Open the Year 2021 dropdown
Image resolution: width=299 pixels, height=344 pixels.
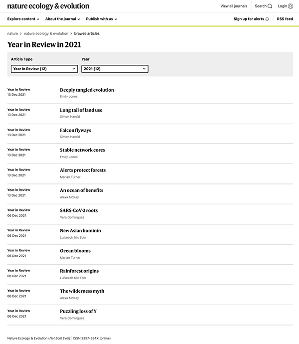click(115, 69)
